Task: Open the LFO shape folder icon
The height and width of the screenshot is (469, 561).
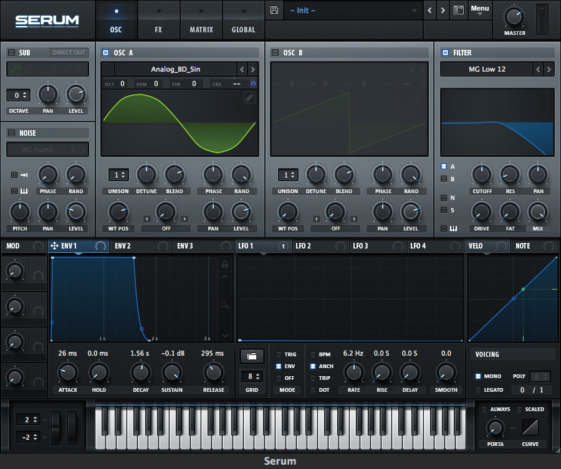Action: tap(252, 356)
